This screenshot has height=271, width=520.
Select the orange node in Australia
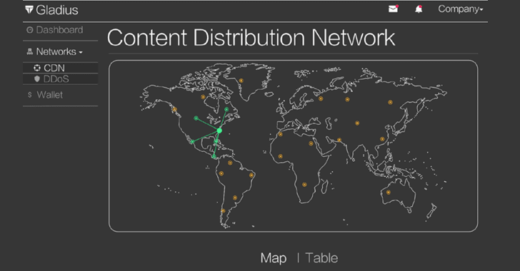(x=388, y=192)
